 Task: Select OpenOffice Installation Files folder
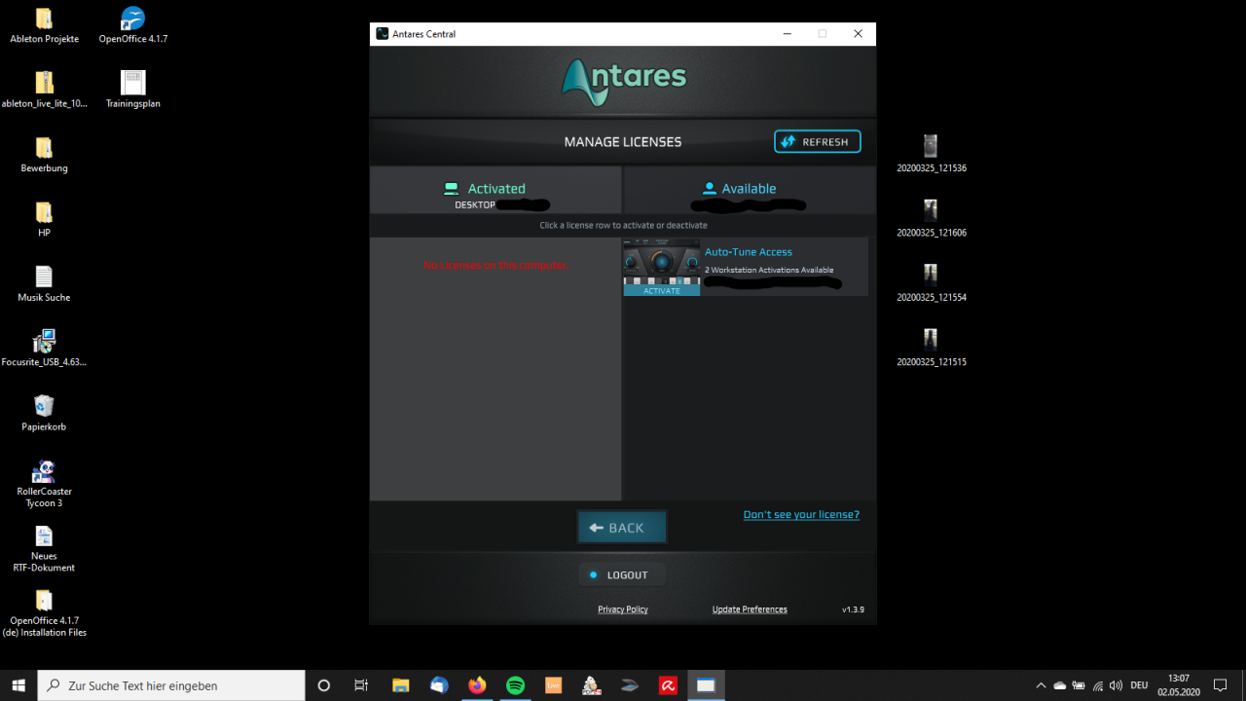tap(44, 613)
